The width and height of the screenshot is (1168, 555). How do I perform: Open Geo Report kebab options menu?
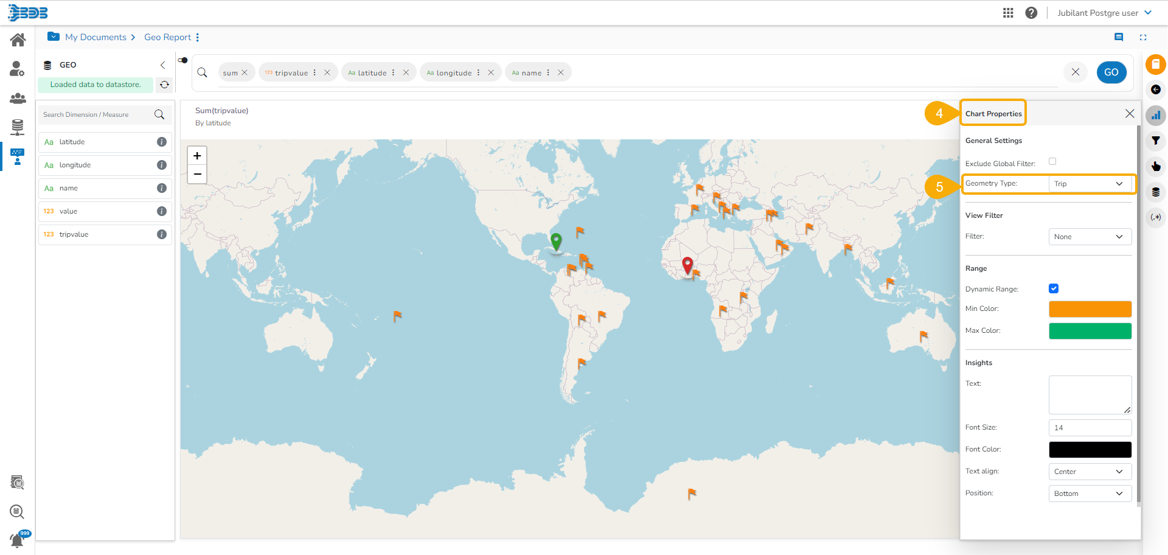click(x=198, y=37)
